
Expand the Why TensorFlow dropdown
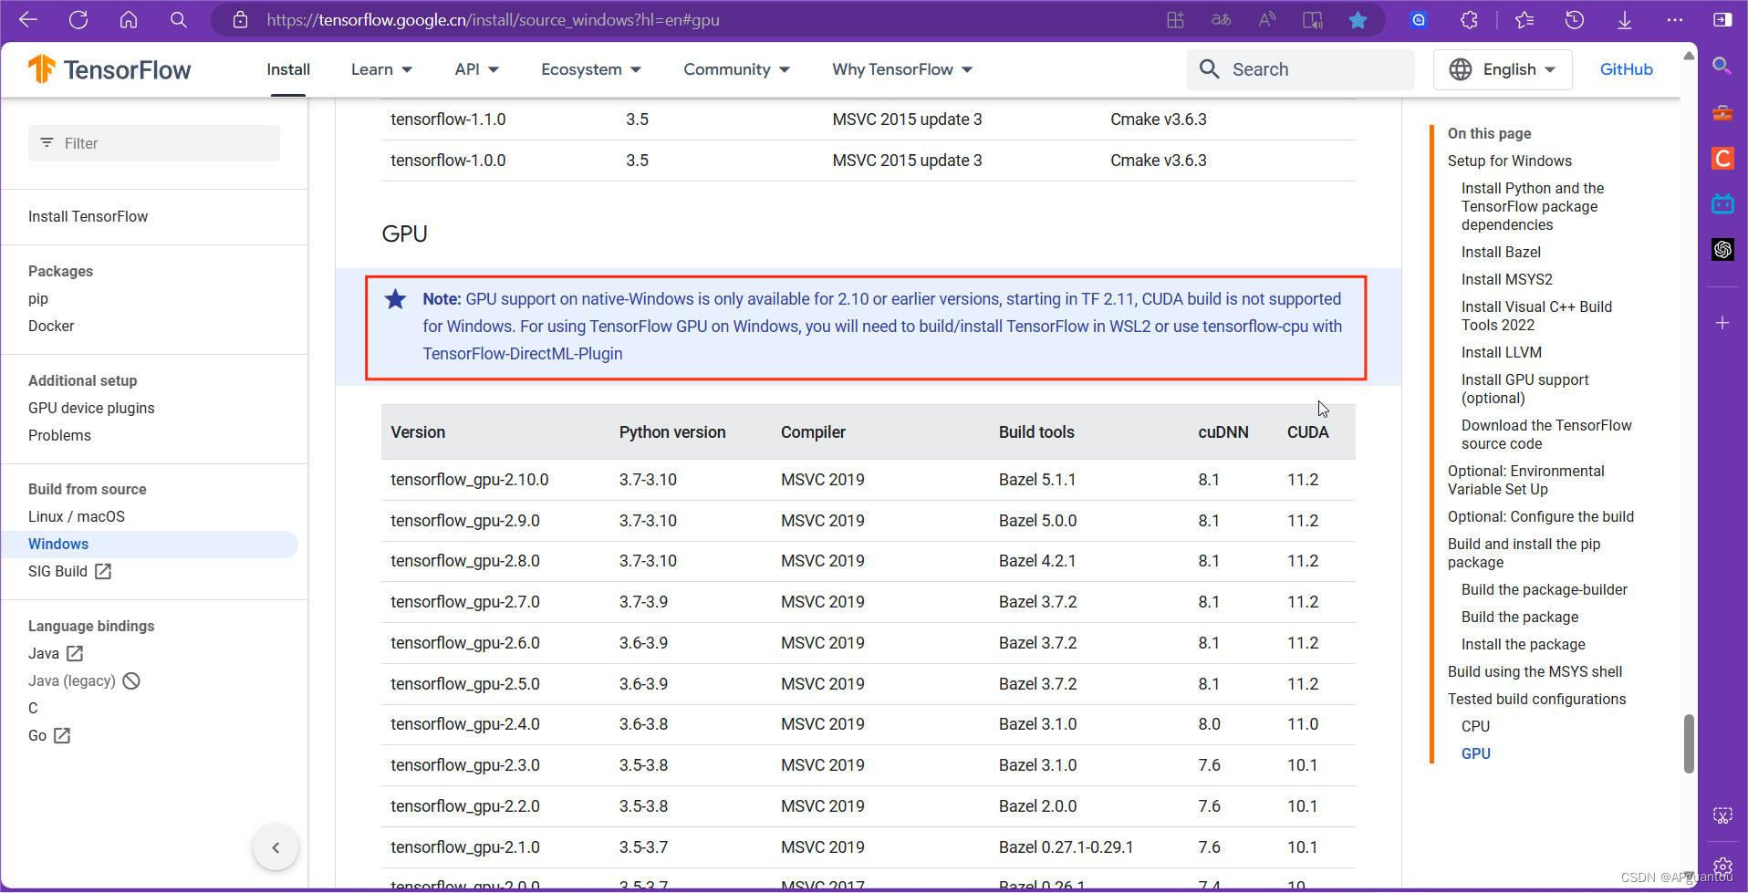(902, 69)
